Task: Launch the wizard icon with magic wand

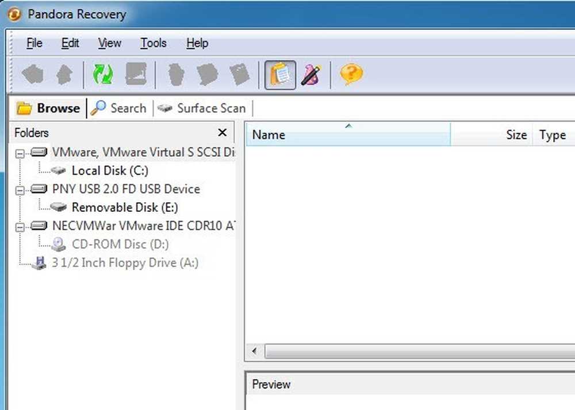Action: pos(311,75)
